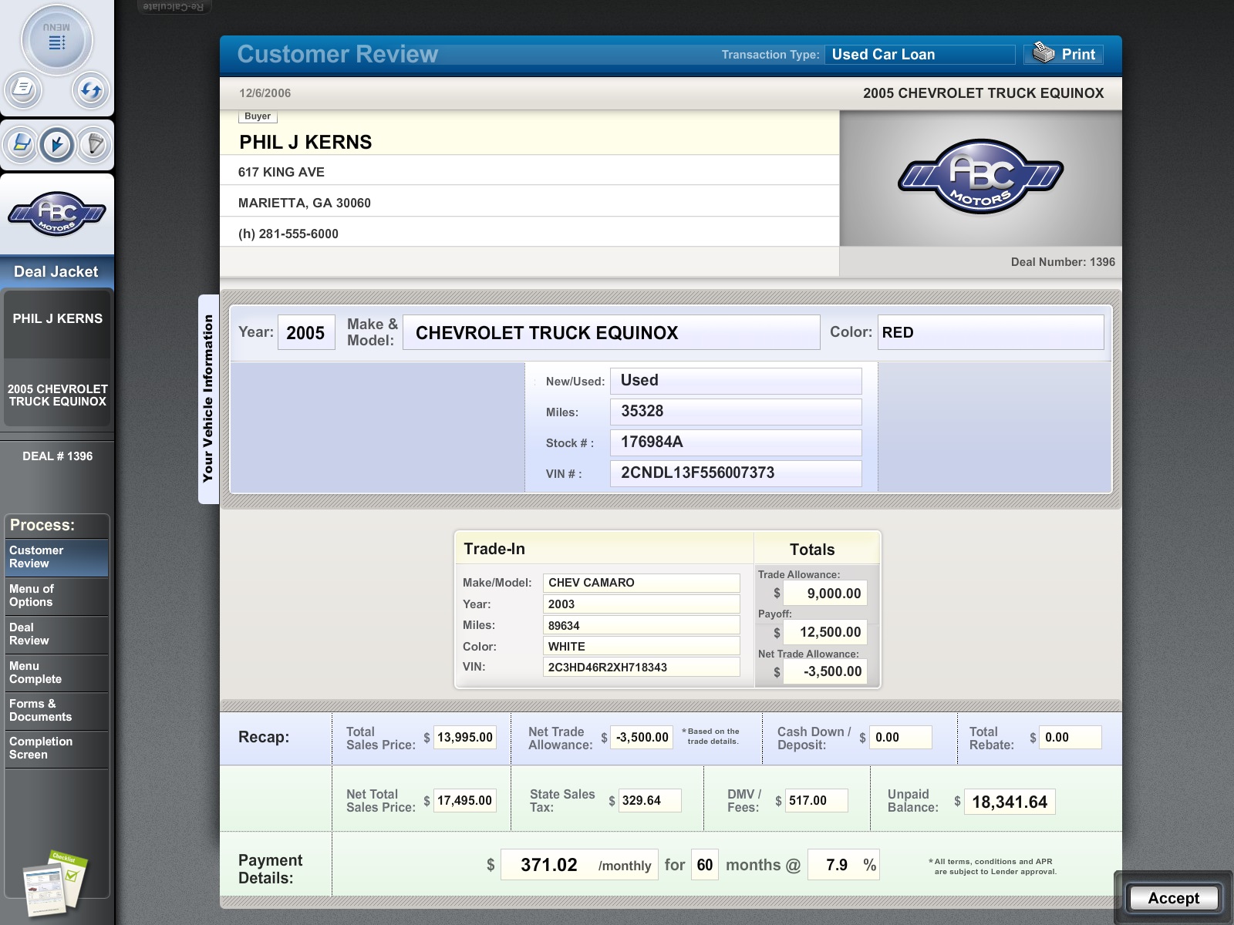
Task: Click the Stock # field 176984A
Action: [736, 442]
